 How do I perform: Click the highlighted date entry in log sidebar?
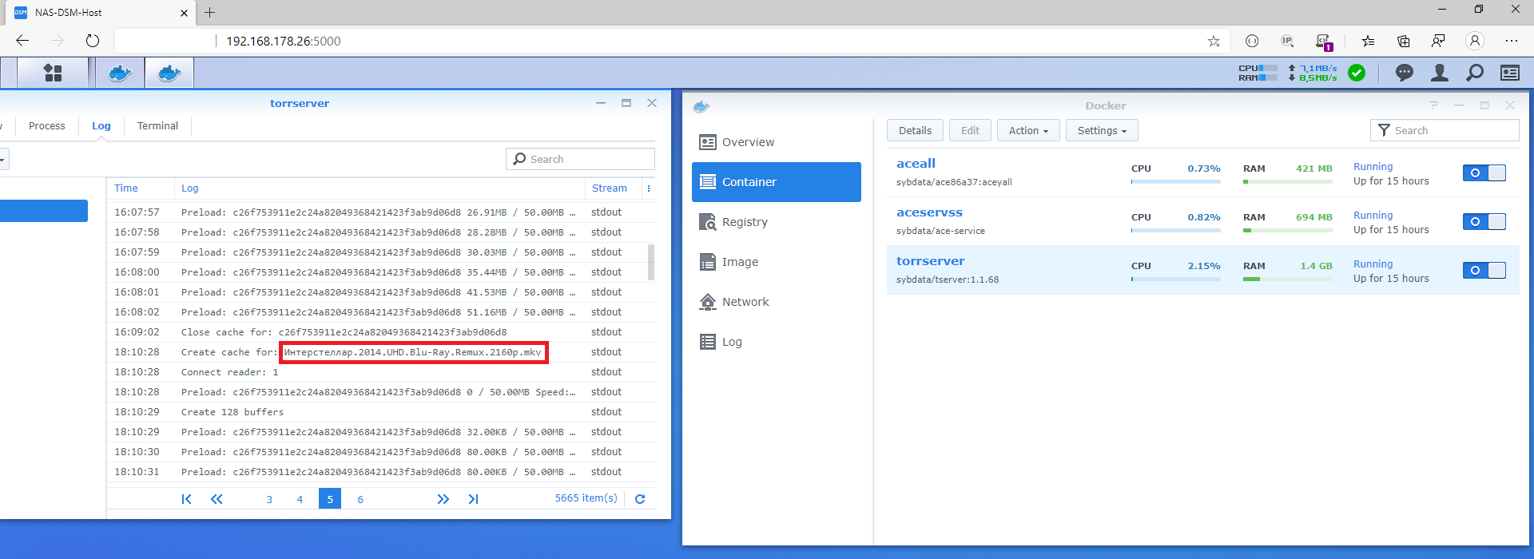[x=44, y=211]
